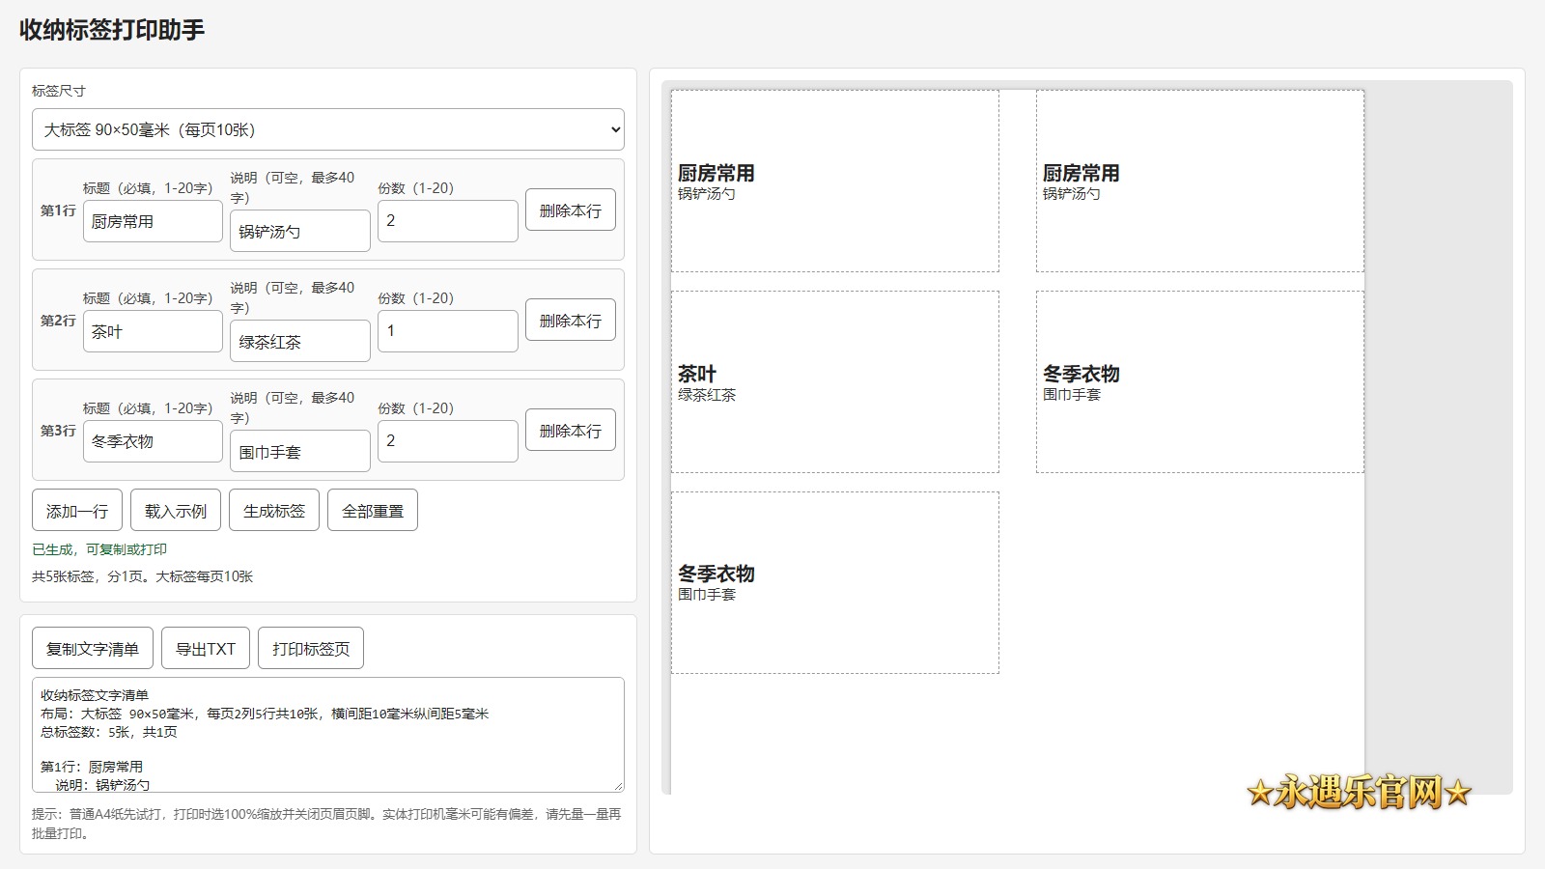Screen dimensions: 1545x869
Task: Click the 打印标签页 button
Action: 311,648
